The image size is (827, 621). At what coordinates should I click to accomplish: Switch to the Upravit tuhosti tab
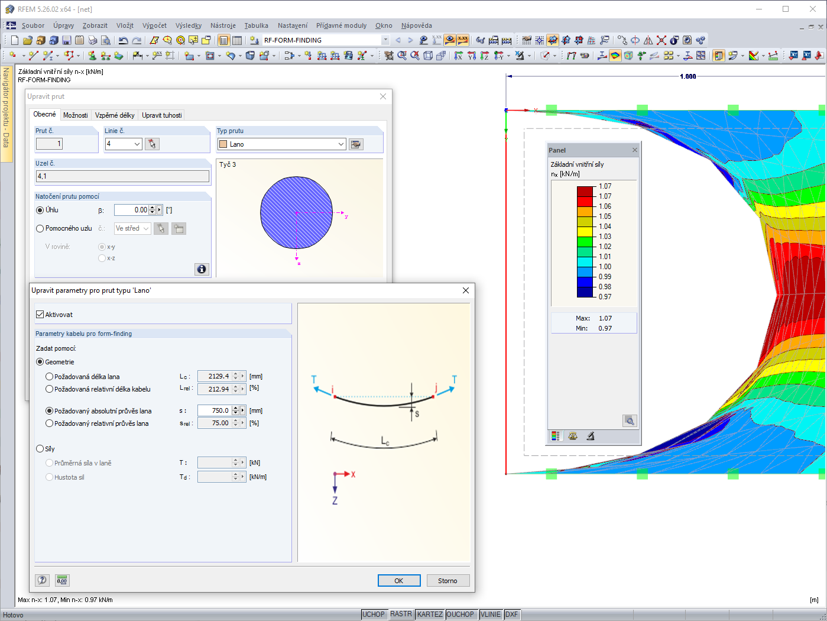162,115
